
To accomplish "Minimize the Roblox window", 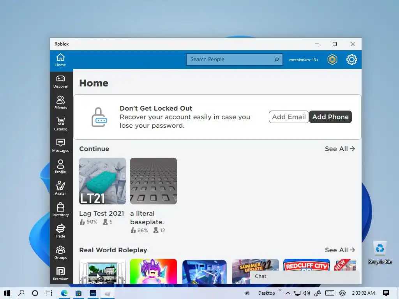I will click(317, 44).
